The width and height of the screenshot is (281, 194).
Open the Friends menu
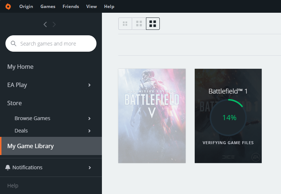click(71, 7)
